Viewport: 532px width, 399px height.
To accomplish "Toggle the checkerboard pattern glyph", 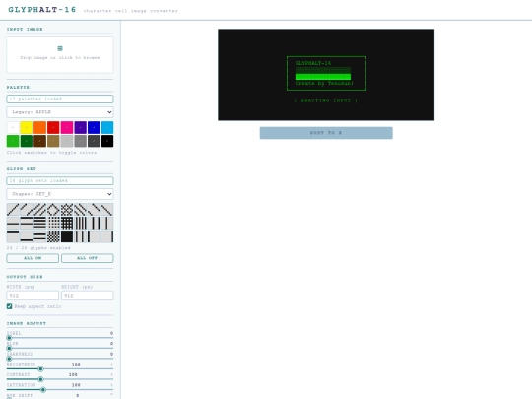I will coord(53,236).
